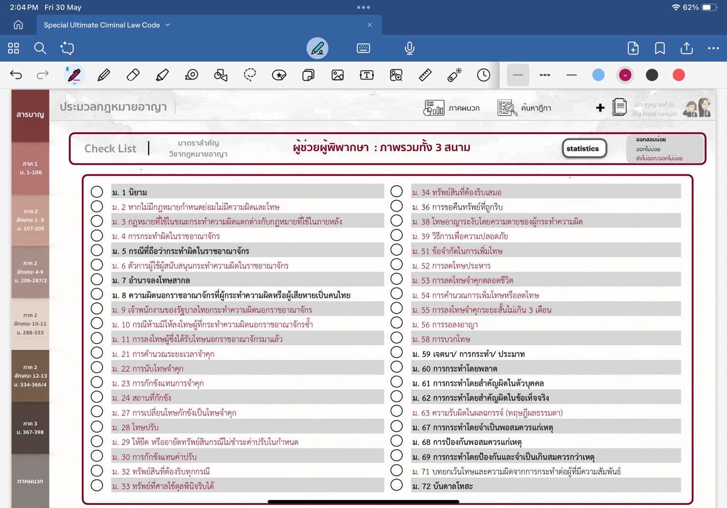
Task: Mark the circle for ม. 28 โทษปรับ
Action: [97, 427]
